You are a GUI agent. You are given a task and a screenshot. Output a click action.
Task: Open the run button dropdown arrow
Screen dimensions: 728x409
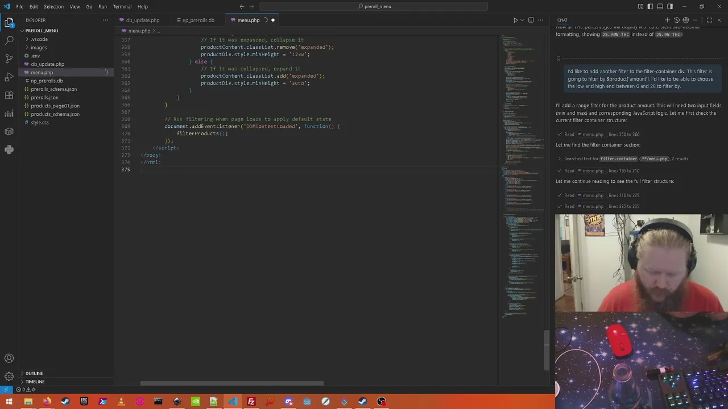[522, 20]
